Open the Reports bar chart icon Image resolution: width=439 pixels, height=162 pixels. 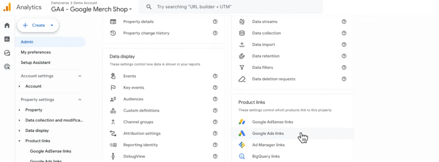(x=7, y=39)
